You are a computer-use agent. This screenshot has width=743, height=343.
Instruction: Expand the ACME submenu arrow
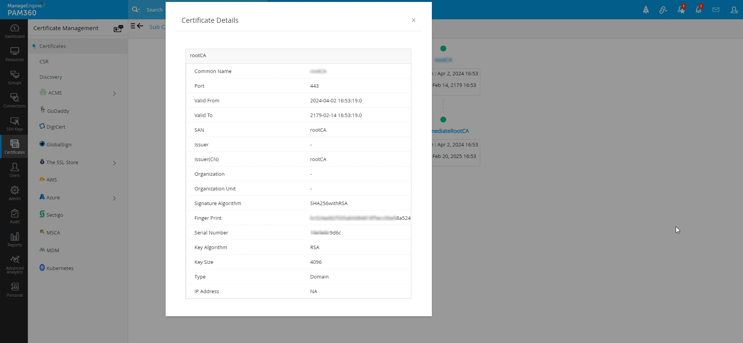114,93
